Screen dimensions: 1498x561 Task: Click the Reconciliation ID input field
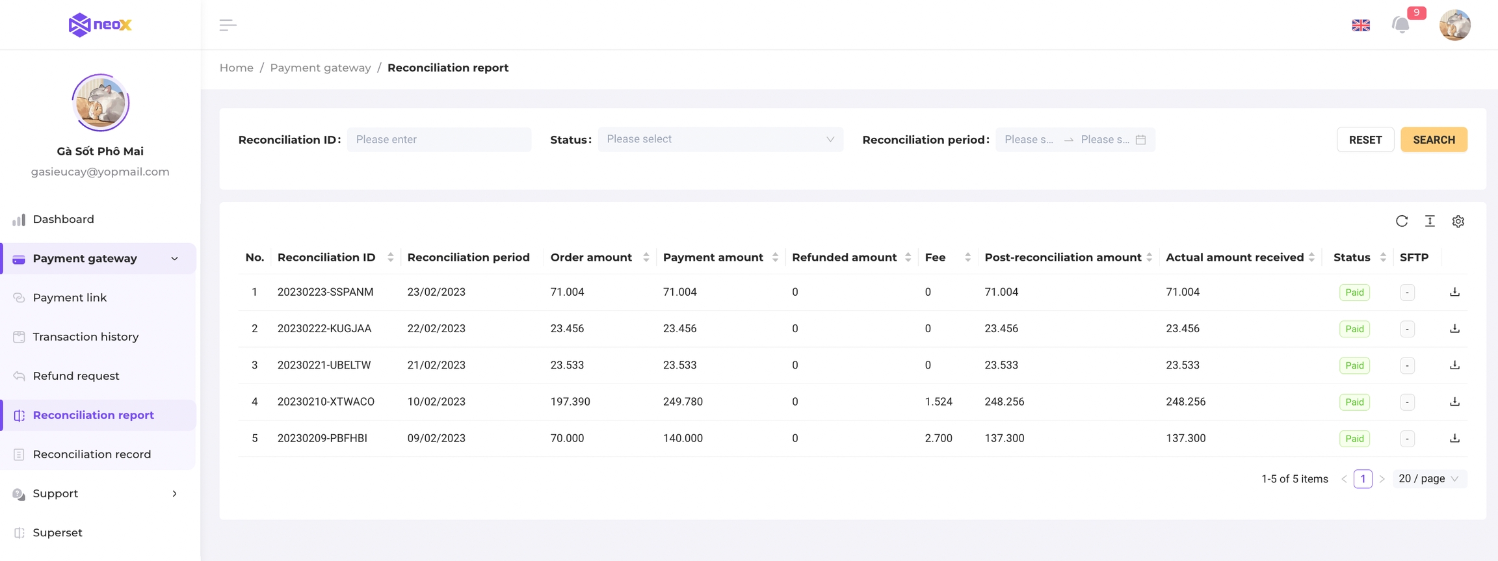coord(439,139)
